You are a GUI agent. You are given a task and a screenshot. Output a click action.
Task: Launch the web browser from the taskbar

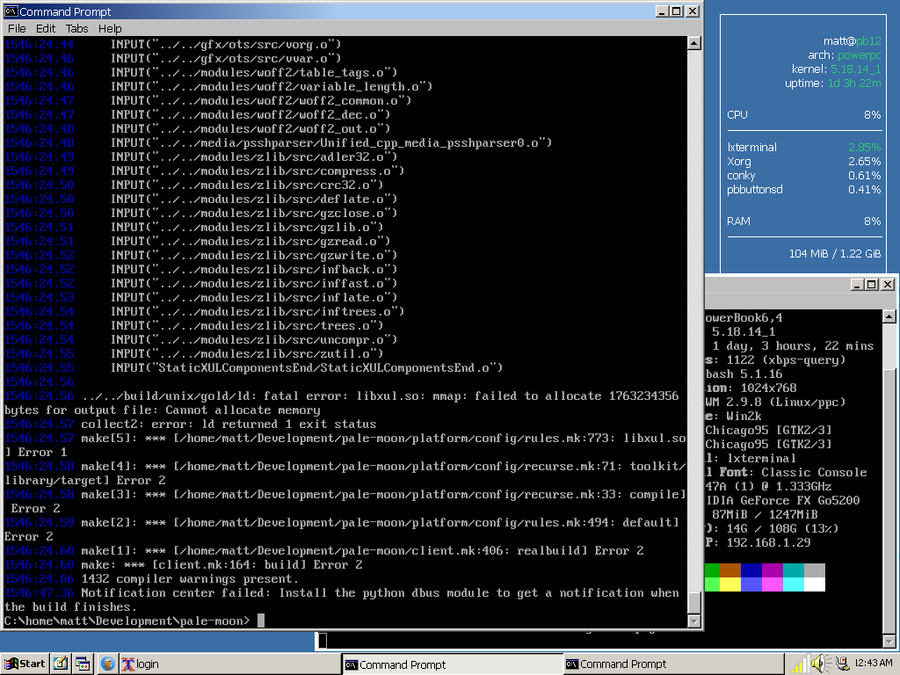coord(107,664)
